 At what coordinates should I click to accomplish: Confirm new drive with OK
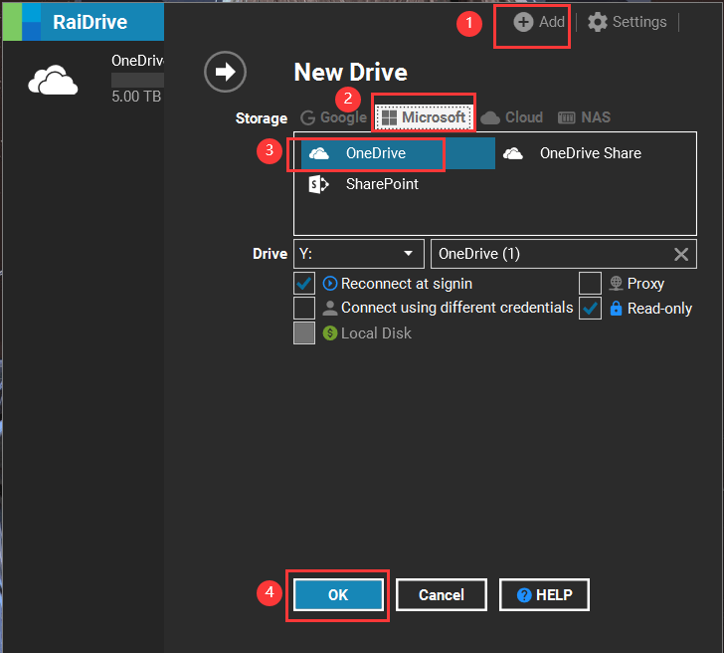pos(338,595)
